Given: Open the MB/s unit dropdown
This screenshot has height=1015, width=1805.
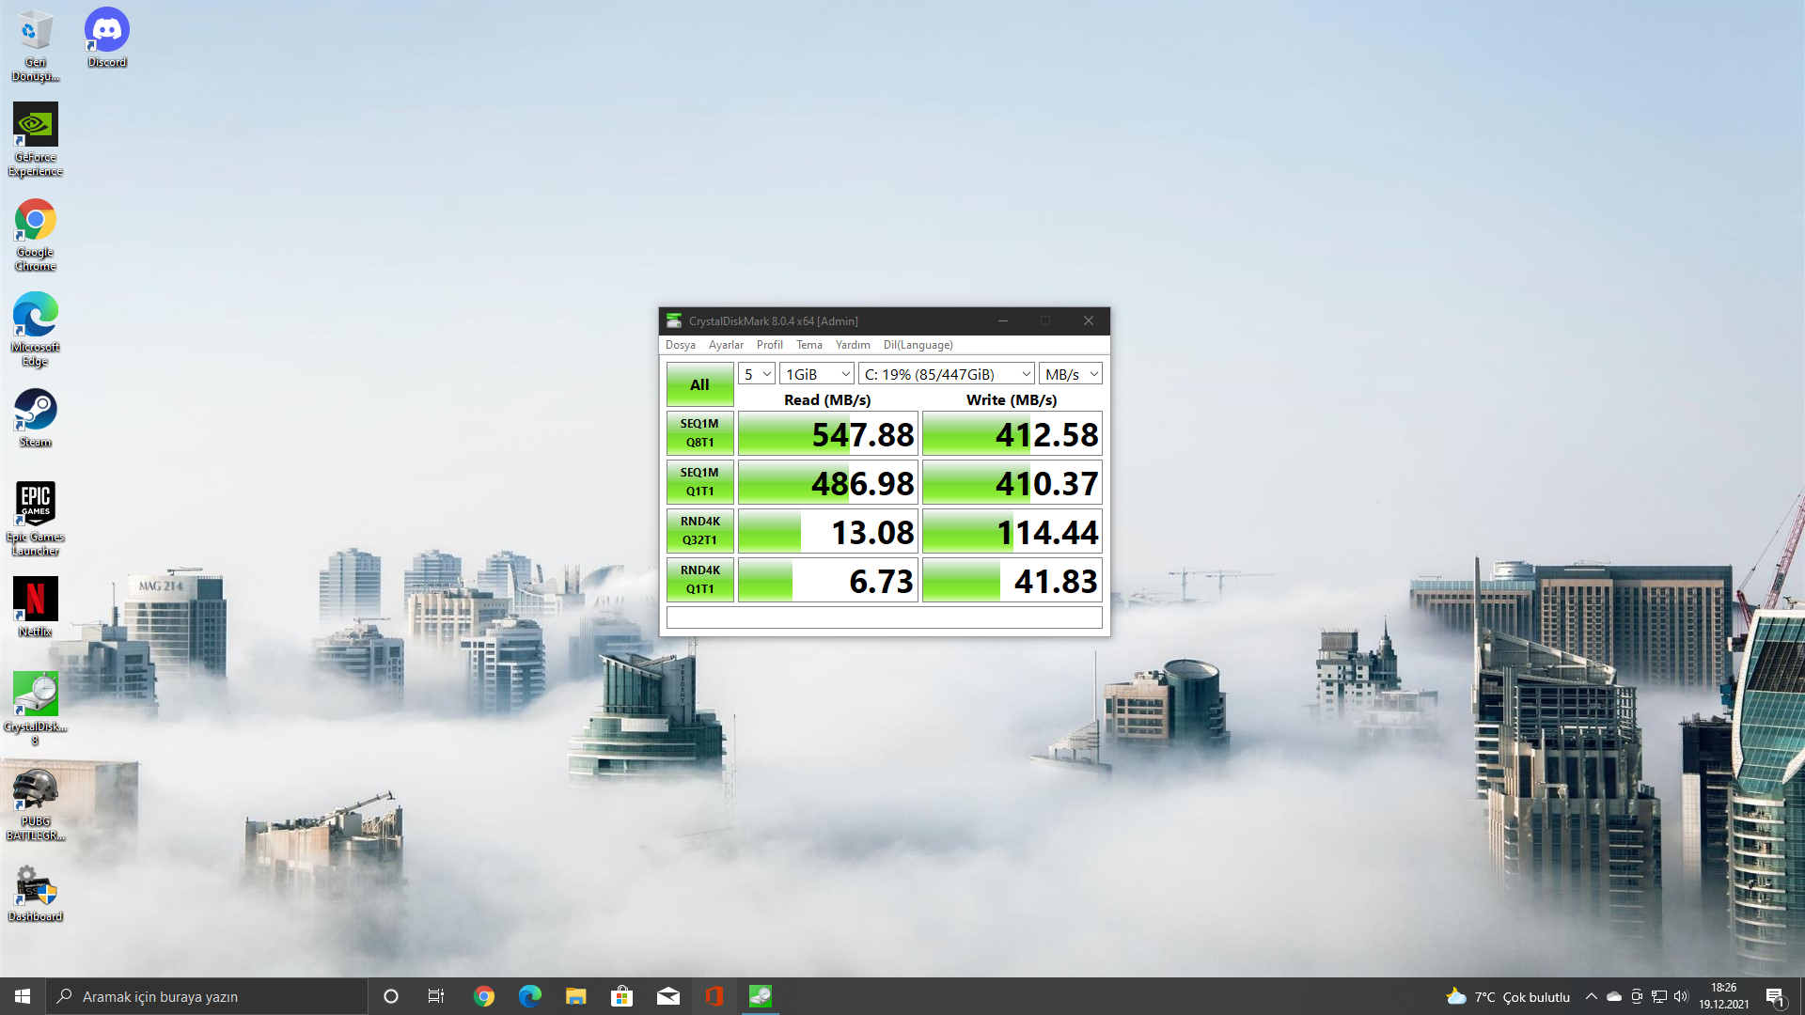Looking at the screenshot, I should (1070, 374).
